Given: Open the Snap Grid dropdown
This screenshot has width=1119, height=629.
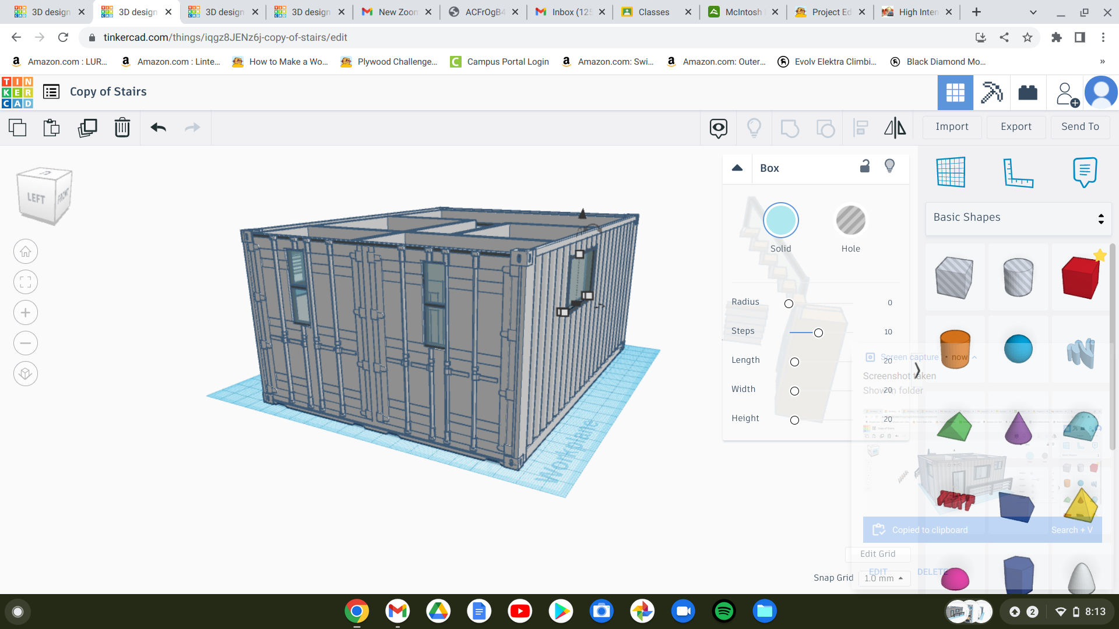Looking at the screenshot, I should pyautogui.click(x=883, y=578).
